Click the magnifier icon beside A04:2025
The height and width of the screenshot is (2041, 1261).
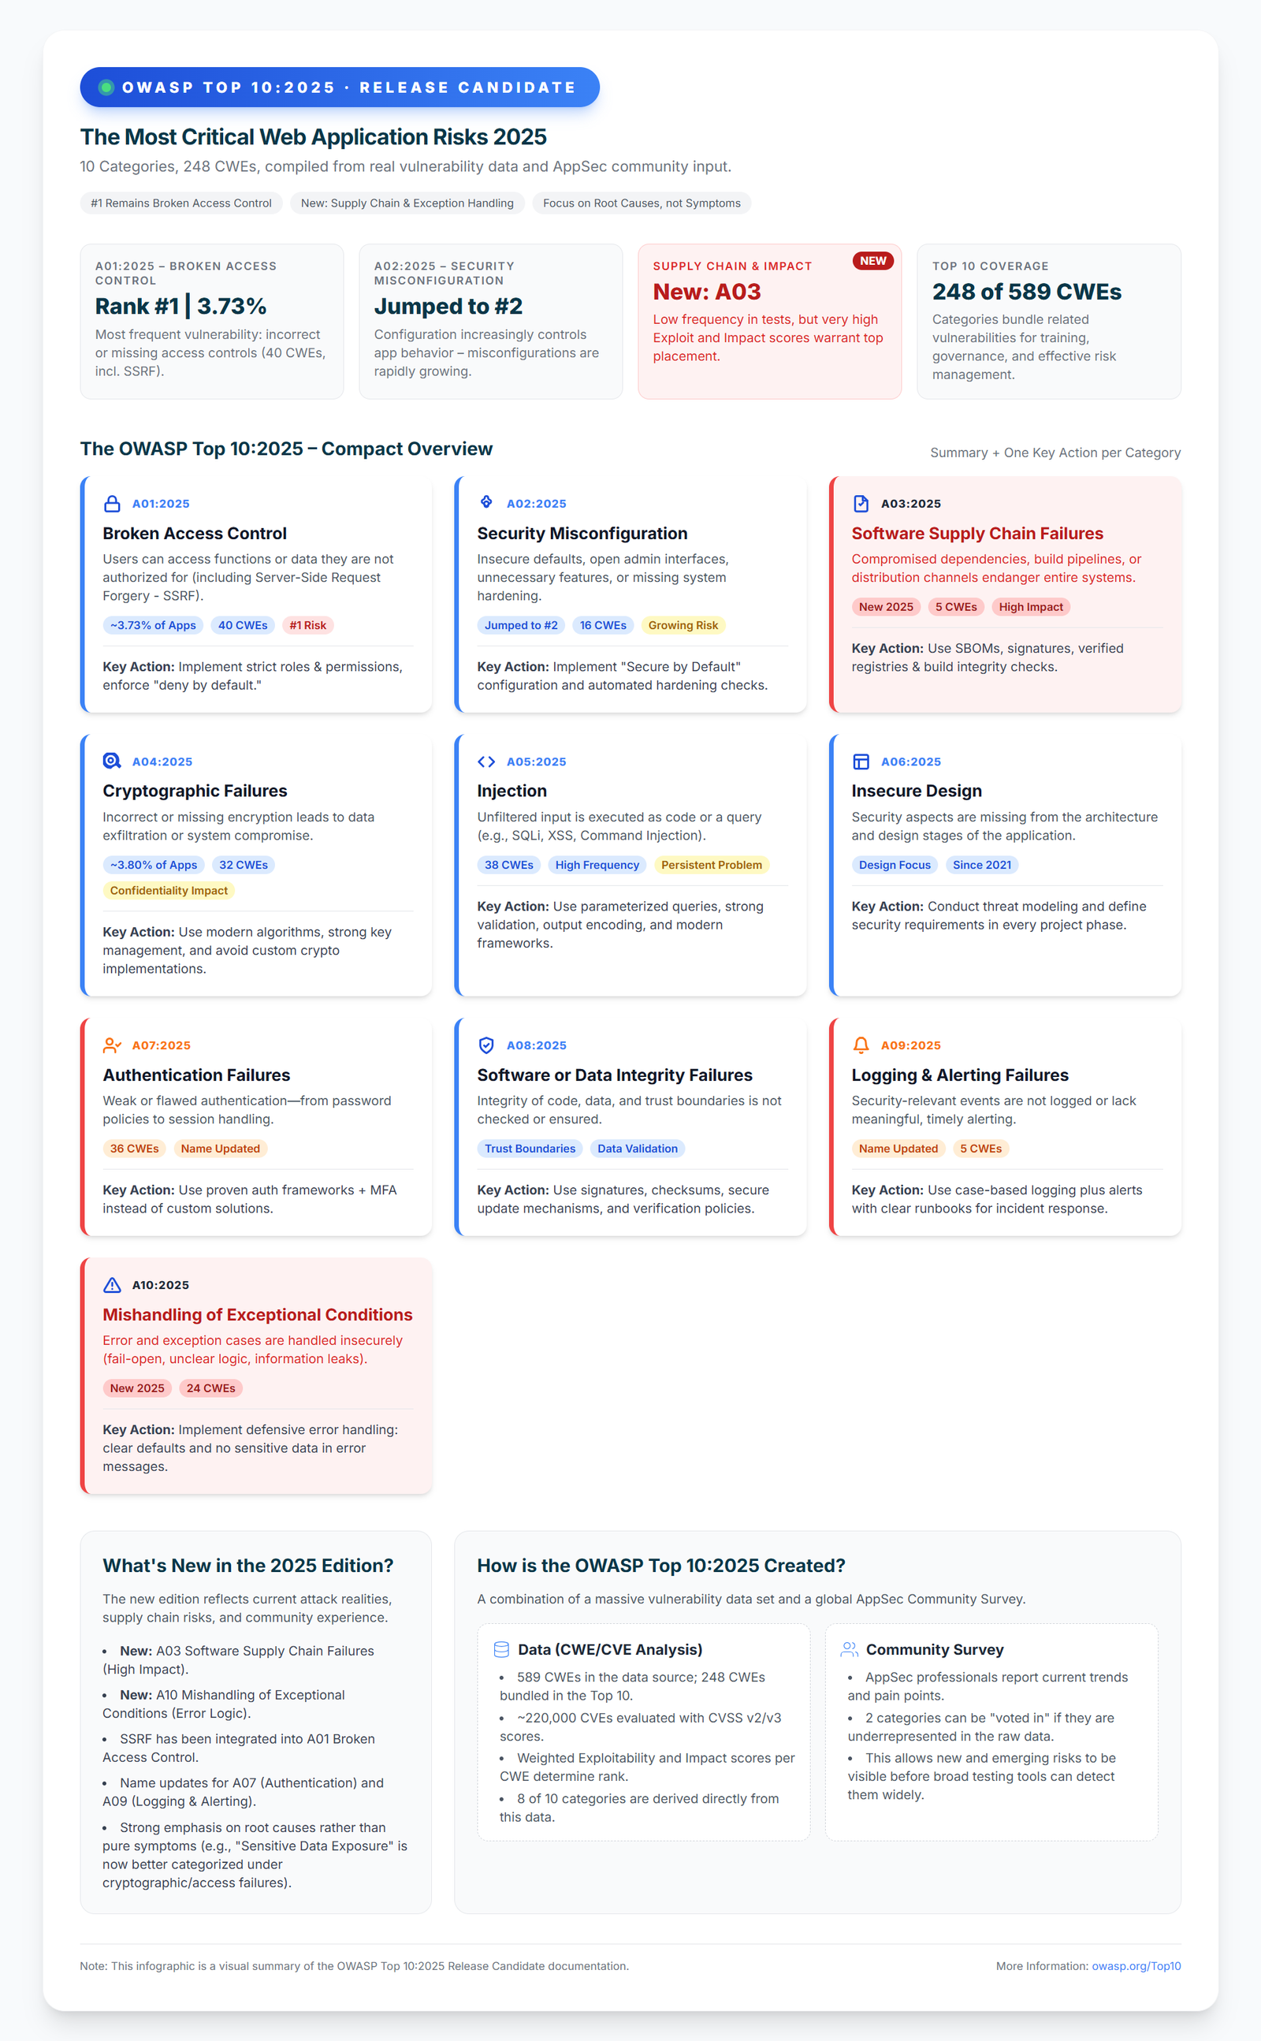112,762
